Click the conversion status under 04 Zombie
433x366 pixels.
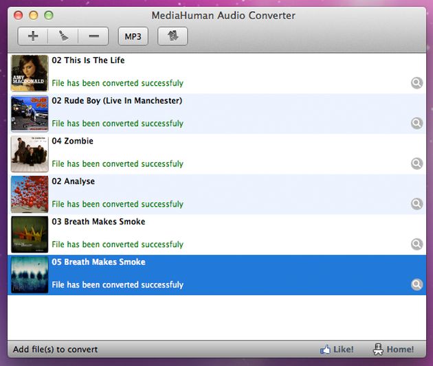(x=118, y=164)
